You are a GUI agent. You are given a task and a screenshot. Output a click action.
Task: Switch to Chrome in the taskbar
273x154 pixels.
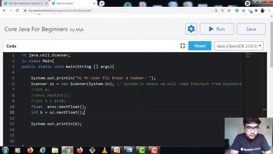coord(67,150)
